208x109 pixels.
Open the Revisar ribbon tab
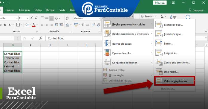[x=51, y=10]
